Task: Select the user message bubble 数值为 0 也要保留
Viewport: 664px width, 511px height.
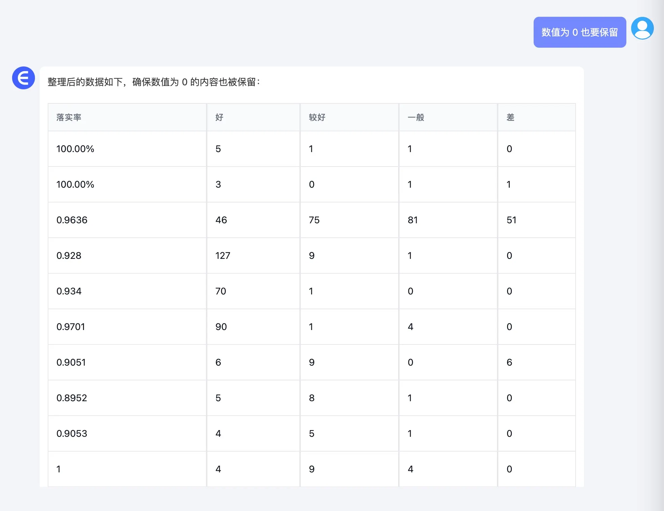Action: [x=580, y=32]
